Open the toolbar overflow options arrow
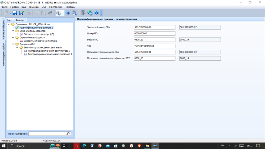The image size is (265, 149). (101, 13)
